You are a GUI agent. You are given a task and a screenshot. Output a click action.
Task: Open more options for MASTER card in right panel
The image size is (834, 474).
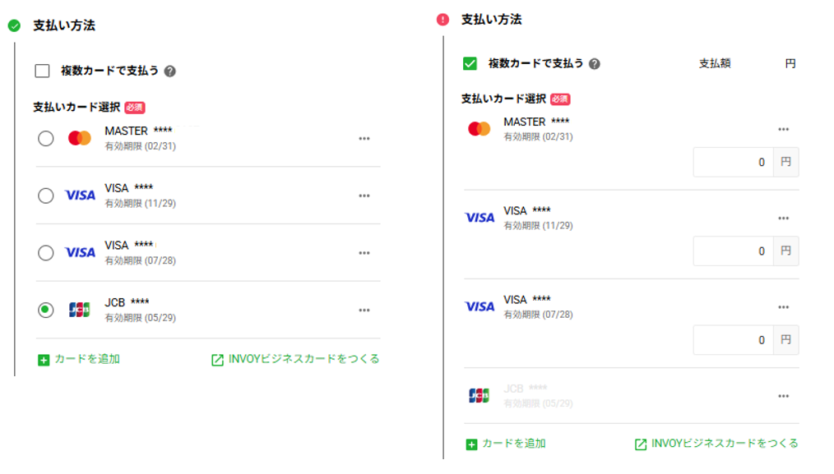click(784, 130)
